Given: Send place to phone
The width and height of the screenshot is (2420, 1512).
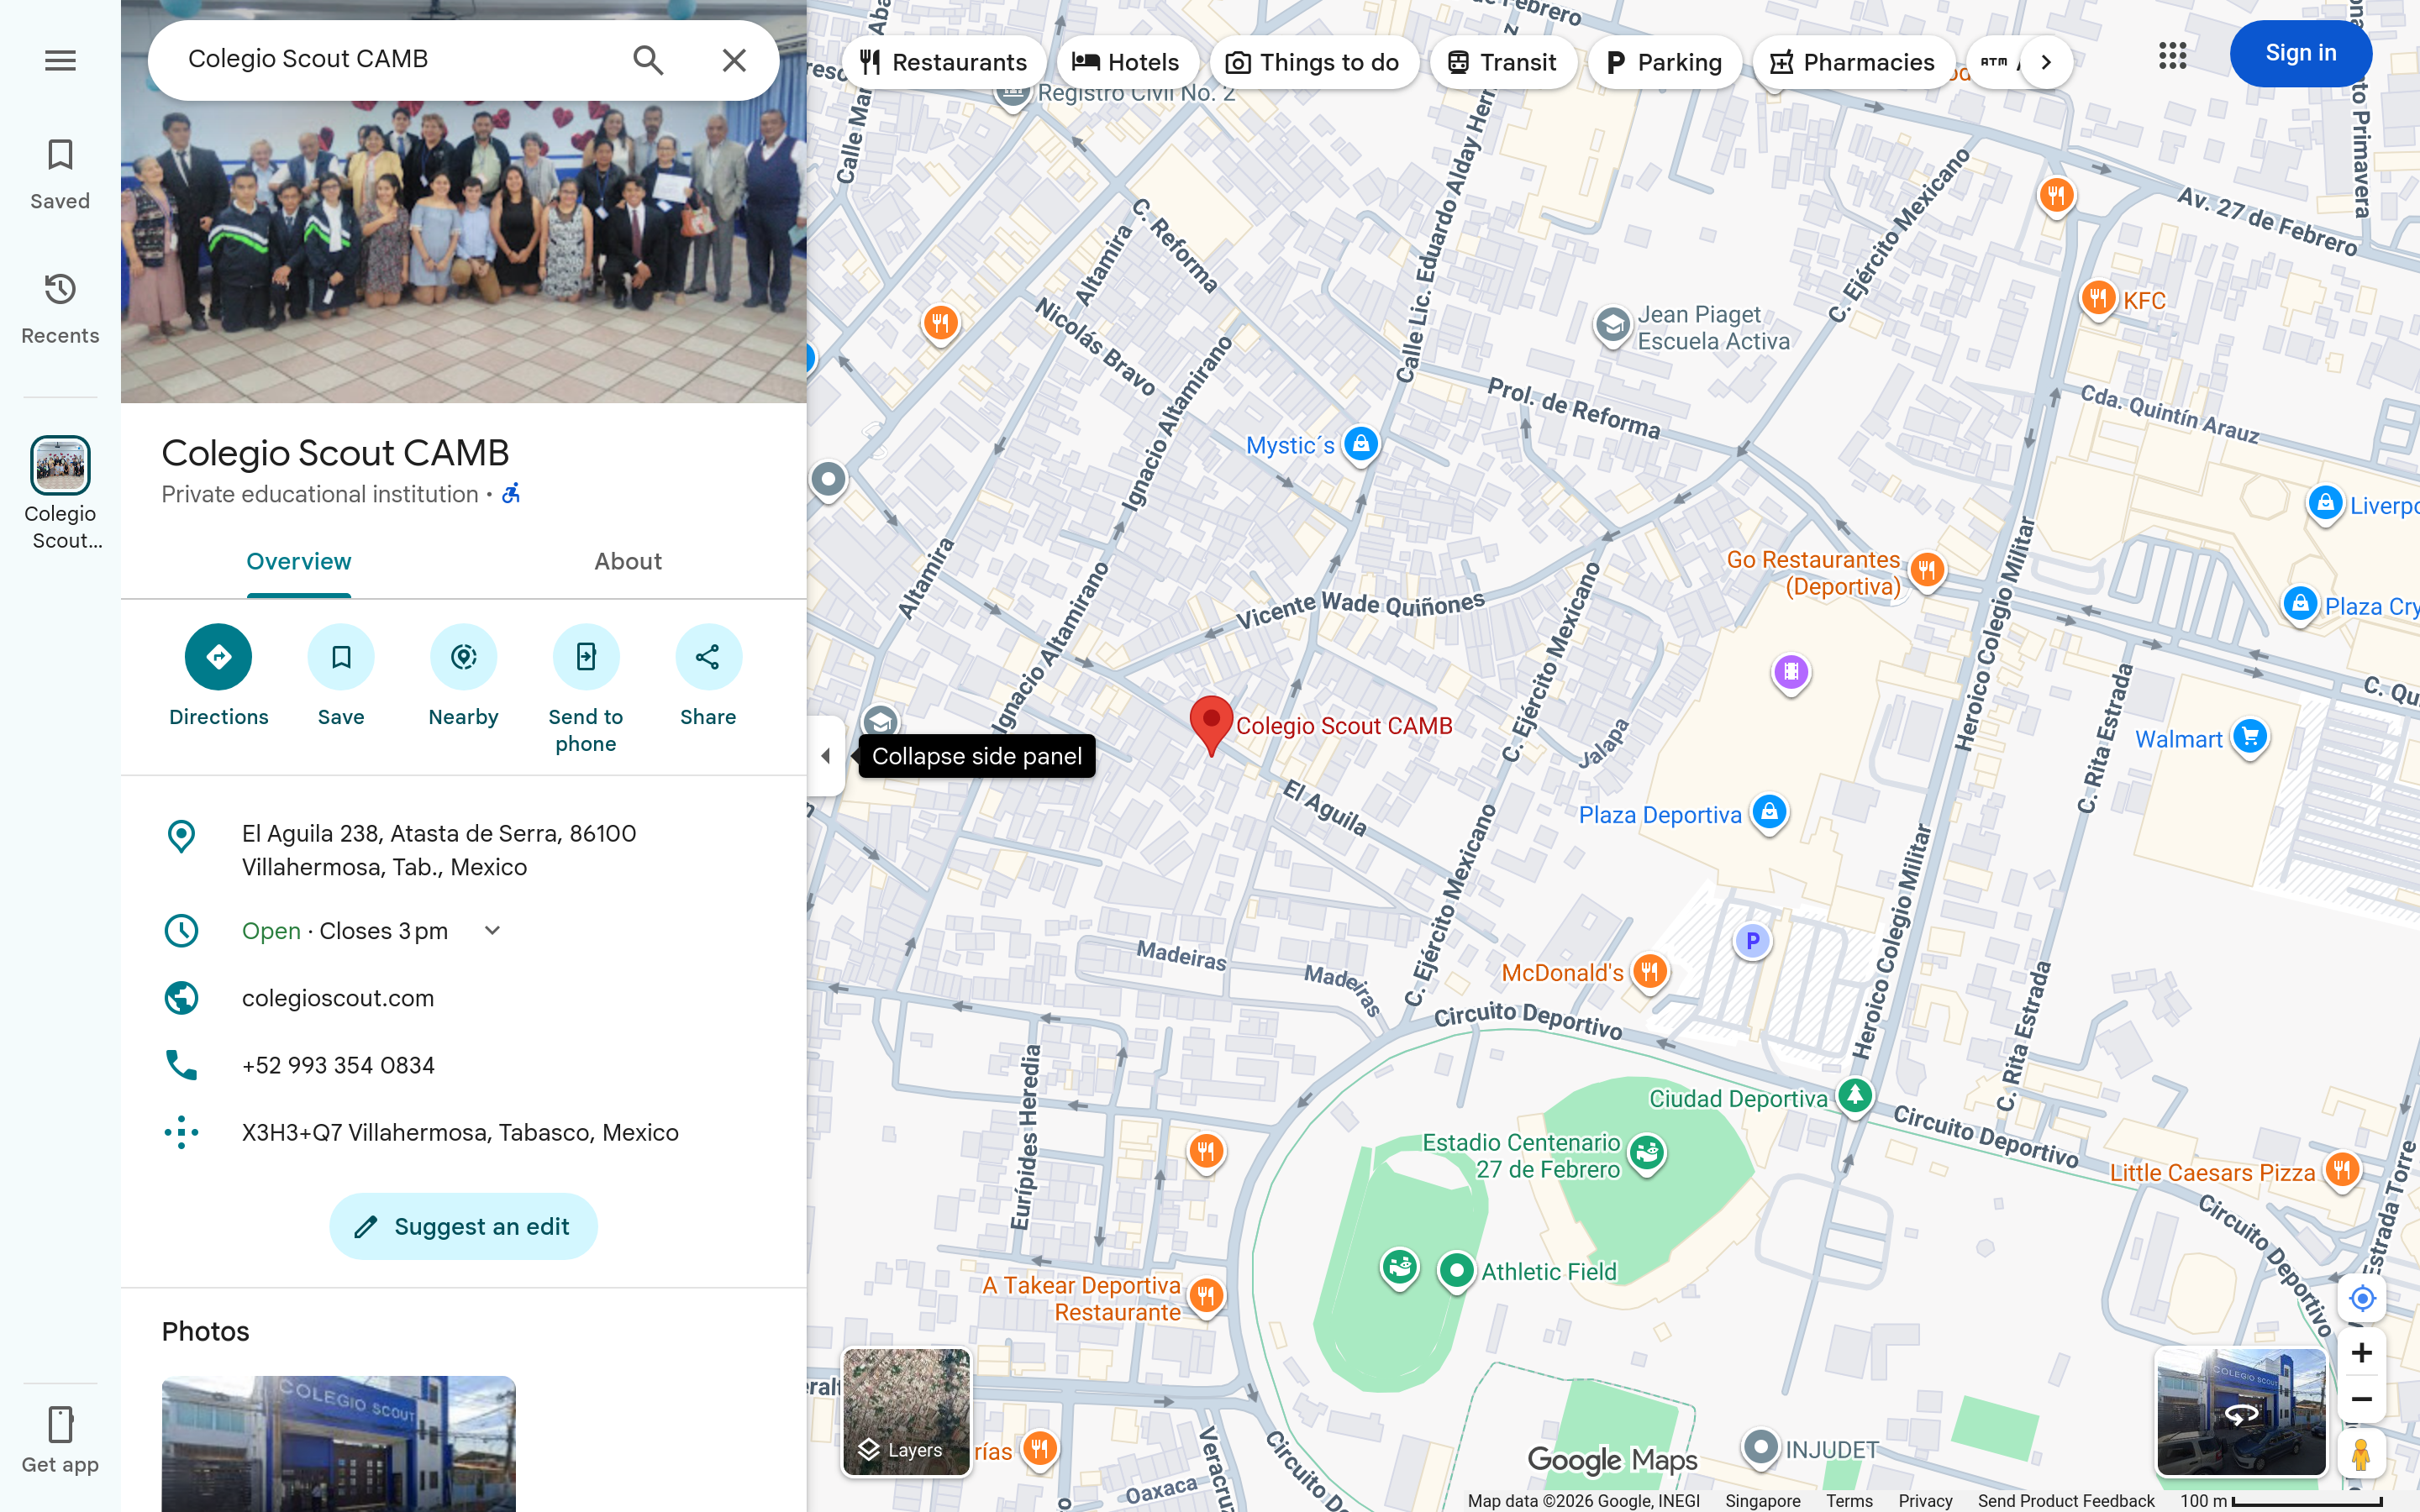Looking at the screenshot, I should (x=586, y=690).
